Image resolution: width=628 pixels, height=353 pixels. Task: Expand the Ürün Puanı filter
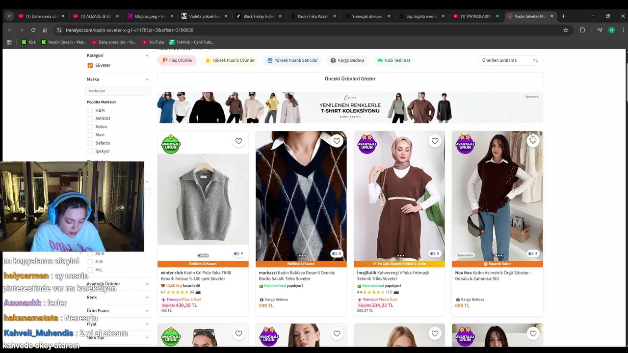[x=147, y=310]
